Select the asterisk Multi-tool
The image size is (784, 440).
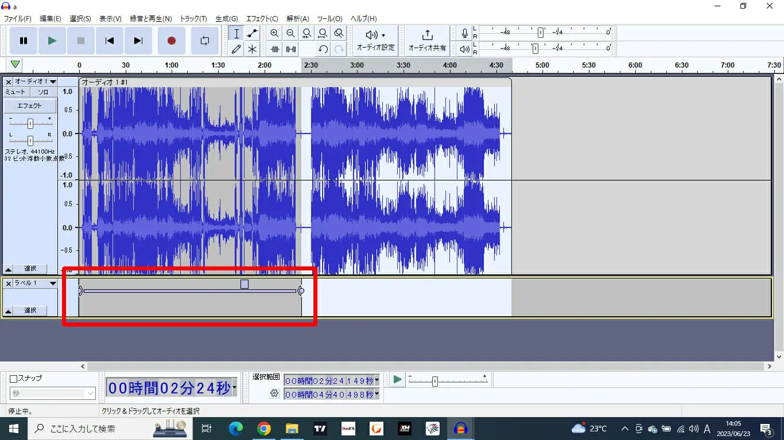click(x=252, y=49)
